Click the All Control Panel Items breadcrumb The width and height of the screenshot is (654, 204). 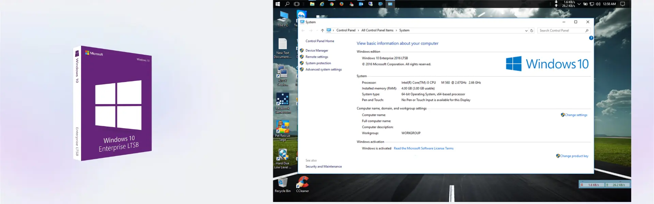pyautogui.click(x=377, y=30)
